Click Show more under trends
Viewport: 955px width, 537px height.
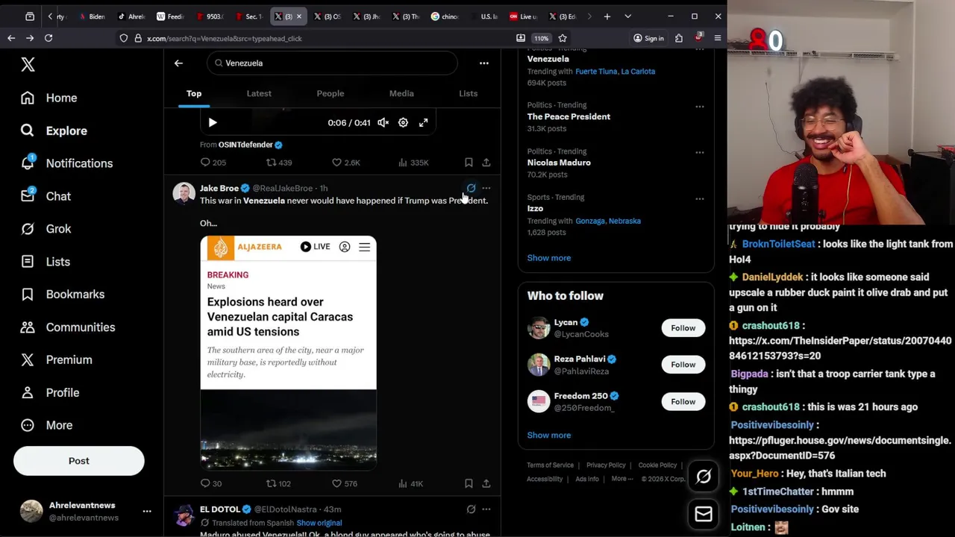(x=549, y=258)
